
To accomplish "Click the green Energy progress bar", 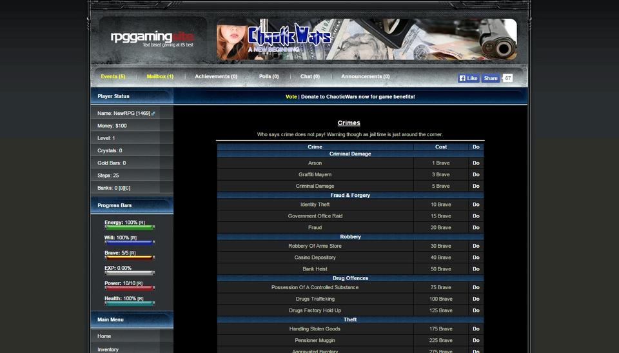I will coord(129,228).
